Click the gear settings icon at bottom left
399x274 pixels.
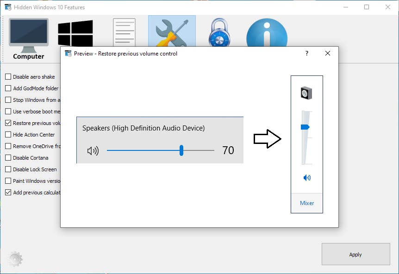coord(15,259)
